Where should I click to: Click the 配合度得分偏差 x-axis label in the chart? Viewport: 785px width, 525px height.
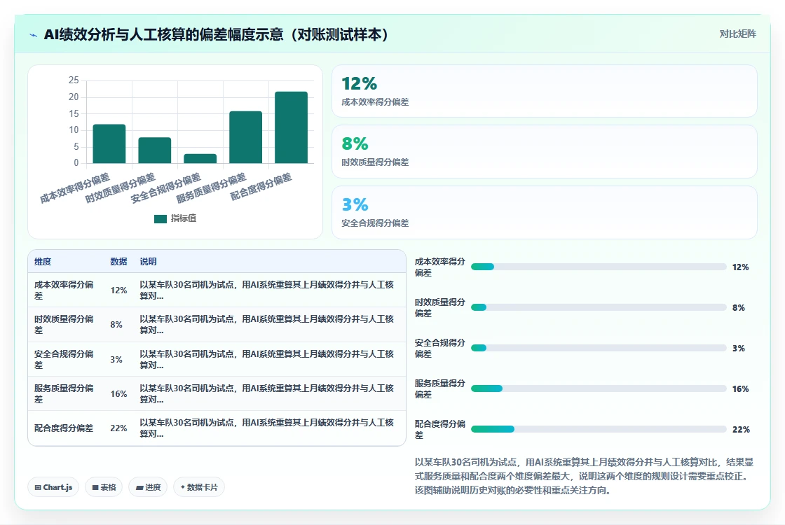(x=261, y=187)
